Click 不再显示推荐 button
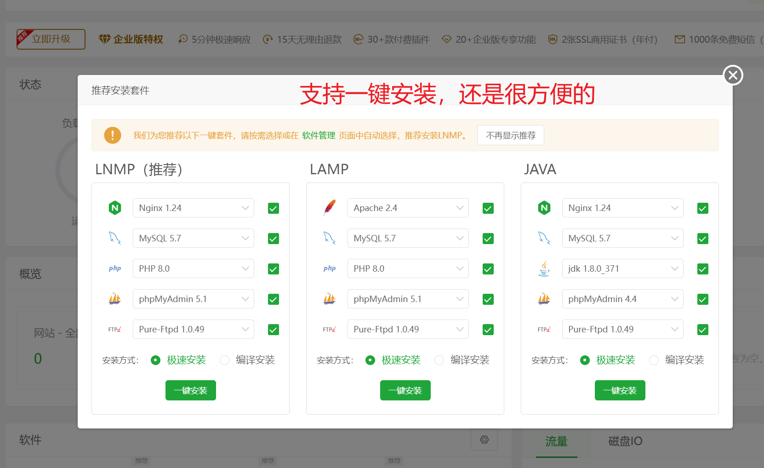Screen dimensions: 764x468 [511, 135]
